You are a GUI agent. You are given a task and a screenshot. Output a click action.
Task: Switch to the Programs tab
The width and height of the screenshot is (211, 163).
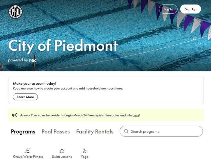[23, 132]
